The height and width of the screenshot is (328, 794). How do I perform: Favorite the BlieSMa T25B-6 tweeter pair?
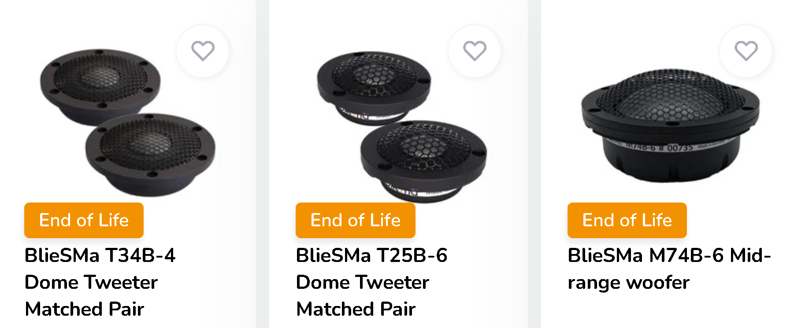point(475,51)
